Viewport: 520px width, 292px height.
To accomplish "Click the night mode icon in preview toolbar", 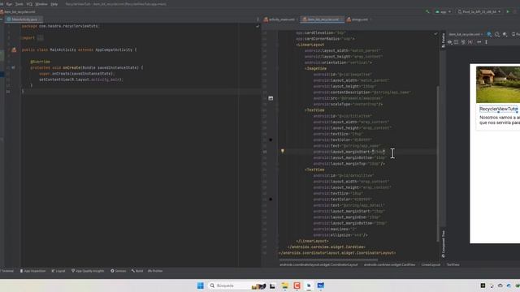I will tap(505, 34).
